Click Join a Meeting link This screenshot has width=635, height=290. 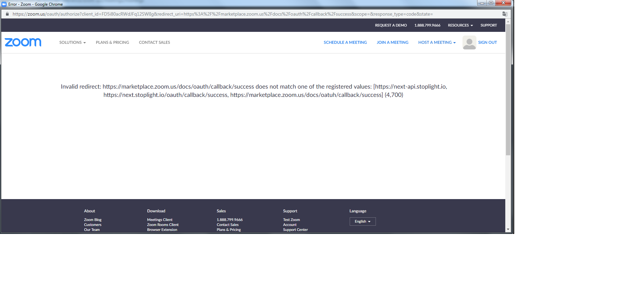(x=392, y=42)
